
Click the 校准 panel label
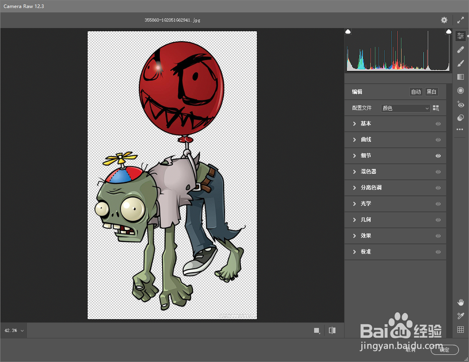click(366, 252)
